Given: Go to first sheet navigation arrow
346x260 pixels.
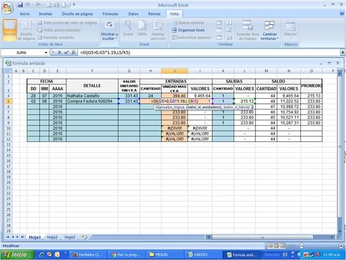Looking at the screenshot, I should (x=7, y=237).
